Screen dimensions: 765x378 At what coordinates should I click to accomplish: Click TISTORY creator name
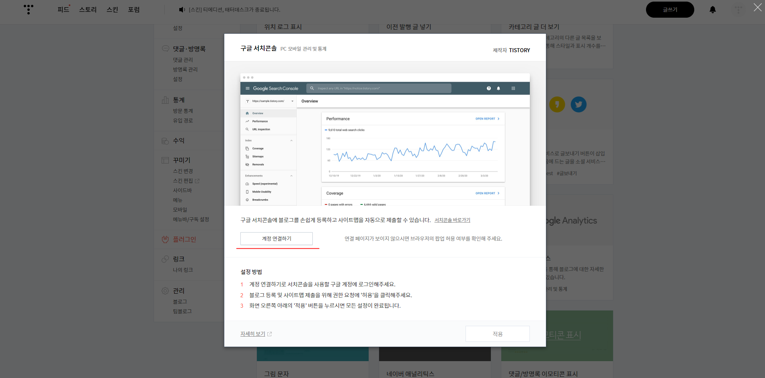click(x=519, y=50)
